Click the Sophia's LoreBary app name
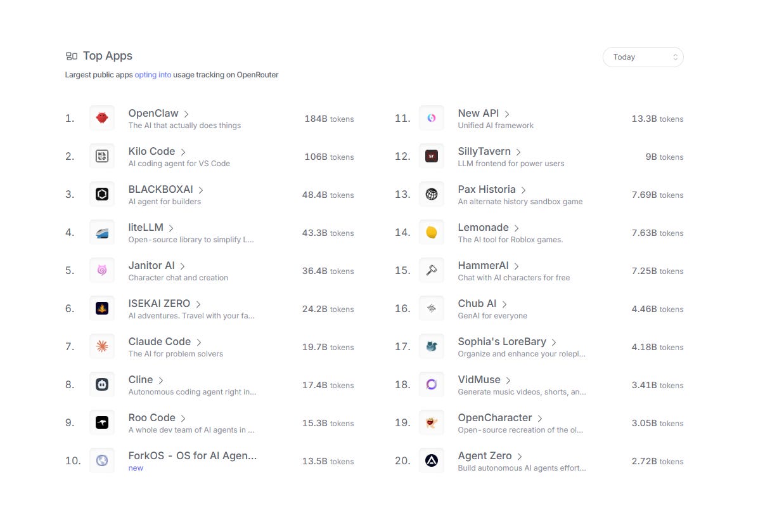Screen dimensions: 777x515 pos(502,341)
